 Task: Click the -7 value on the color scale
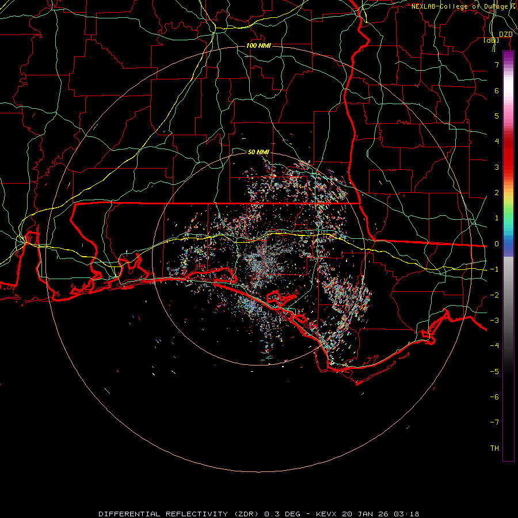(x=494, y=422)
